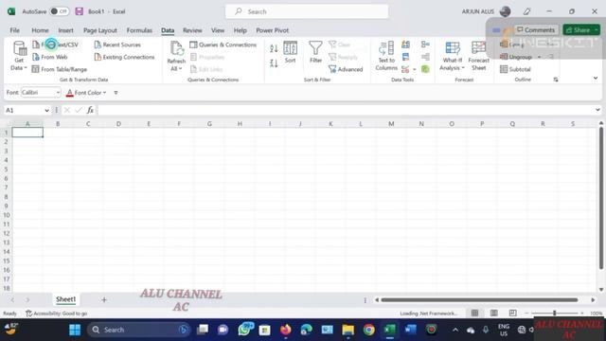Screen dimensions: 606x341
Task: Open the Font name combo box
Action: point(41,93)
